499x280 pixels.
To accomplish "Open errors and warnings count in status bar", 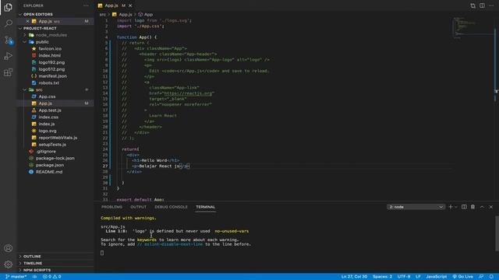I will (x=52, y=277).
